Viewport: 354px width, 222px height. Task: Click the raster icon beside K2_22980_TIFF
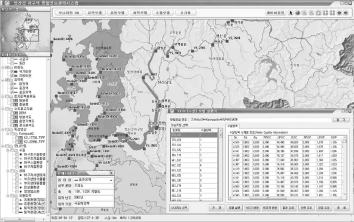pyautogui.click(x=20, y=142)
